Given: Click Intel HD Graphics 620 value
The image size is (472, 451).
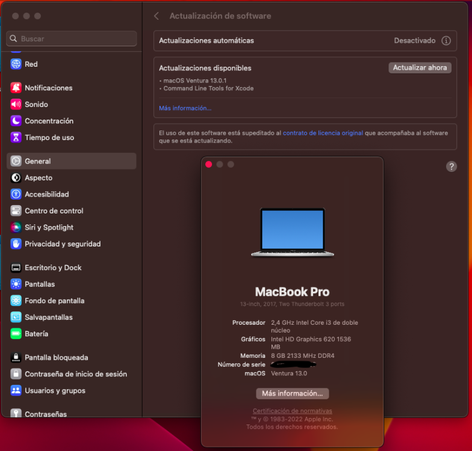Looking at the screenshot, I should [311, 343].
